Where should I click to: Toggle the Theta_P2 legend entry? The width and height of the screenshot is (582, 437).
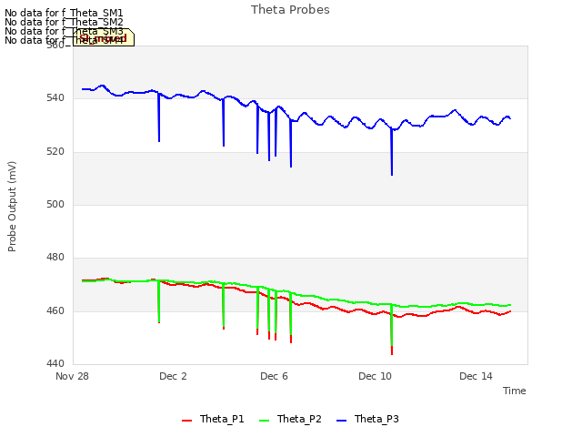(290, 419)
